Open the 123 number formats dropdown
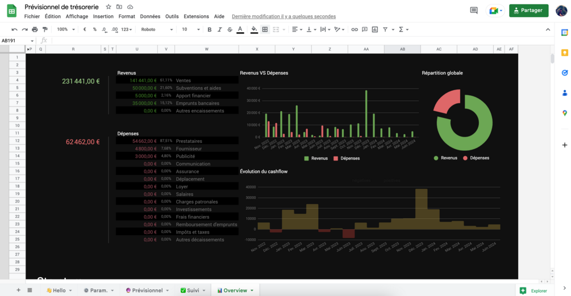 [126, 29]
